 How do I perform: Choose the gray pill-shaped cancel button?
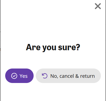(x=68, y=76)
